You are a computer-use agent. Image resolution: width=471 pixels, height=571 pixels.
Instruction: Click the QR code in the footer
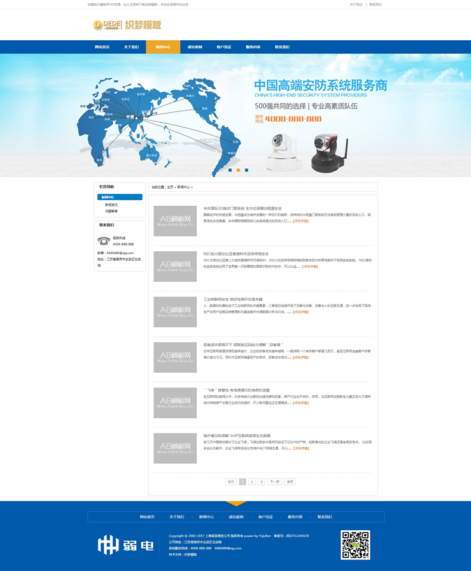click(x=355, y=544)
